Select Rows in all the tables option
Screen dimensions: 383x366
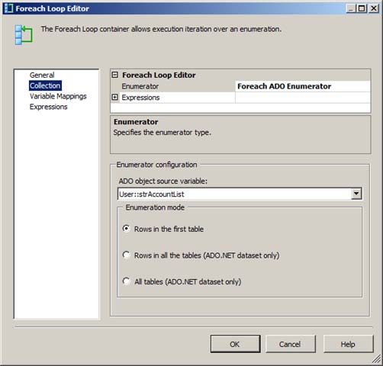coord(127,255)
